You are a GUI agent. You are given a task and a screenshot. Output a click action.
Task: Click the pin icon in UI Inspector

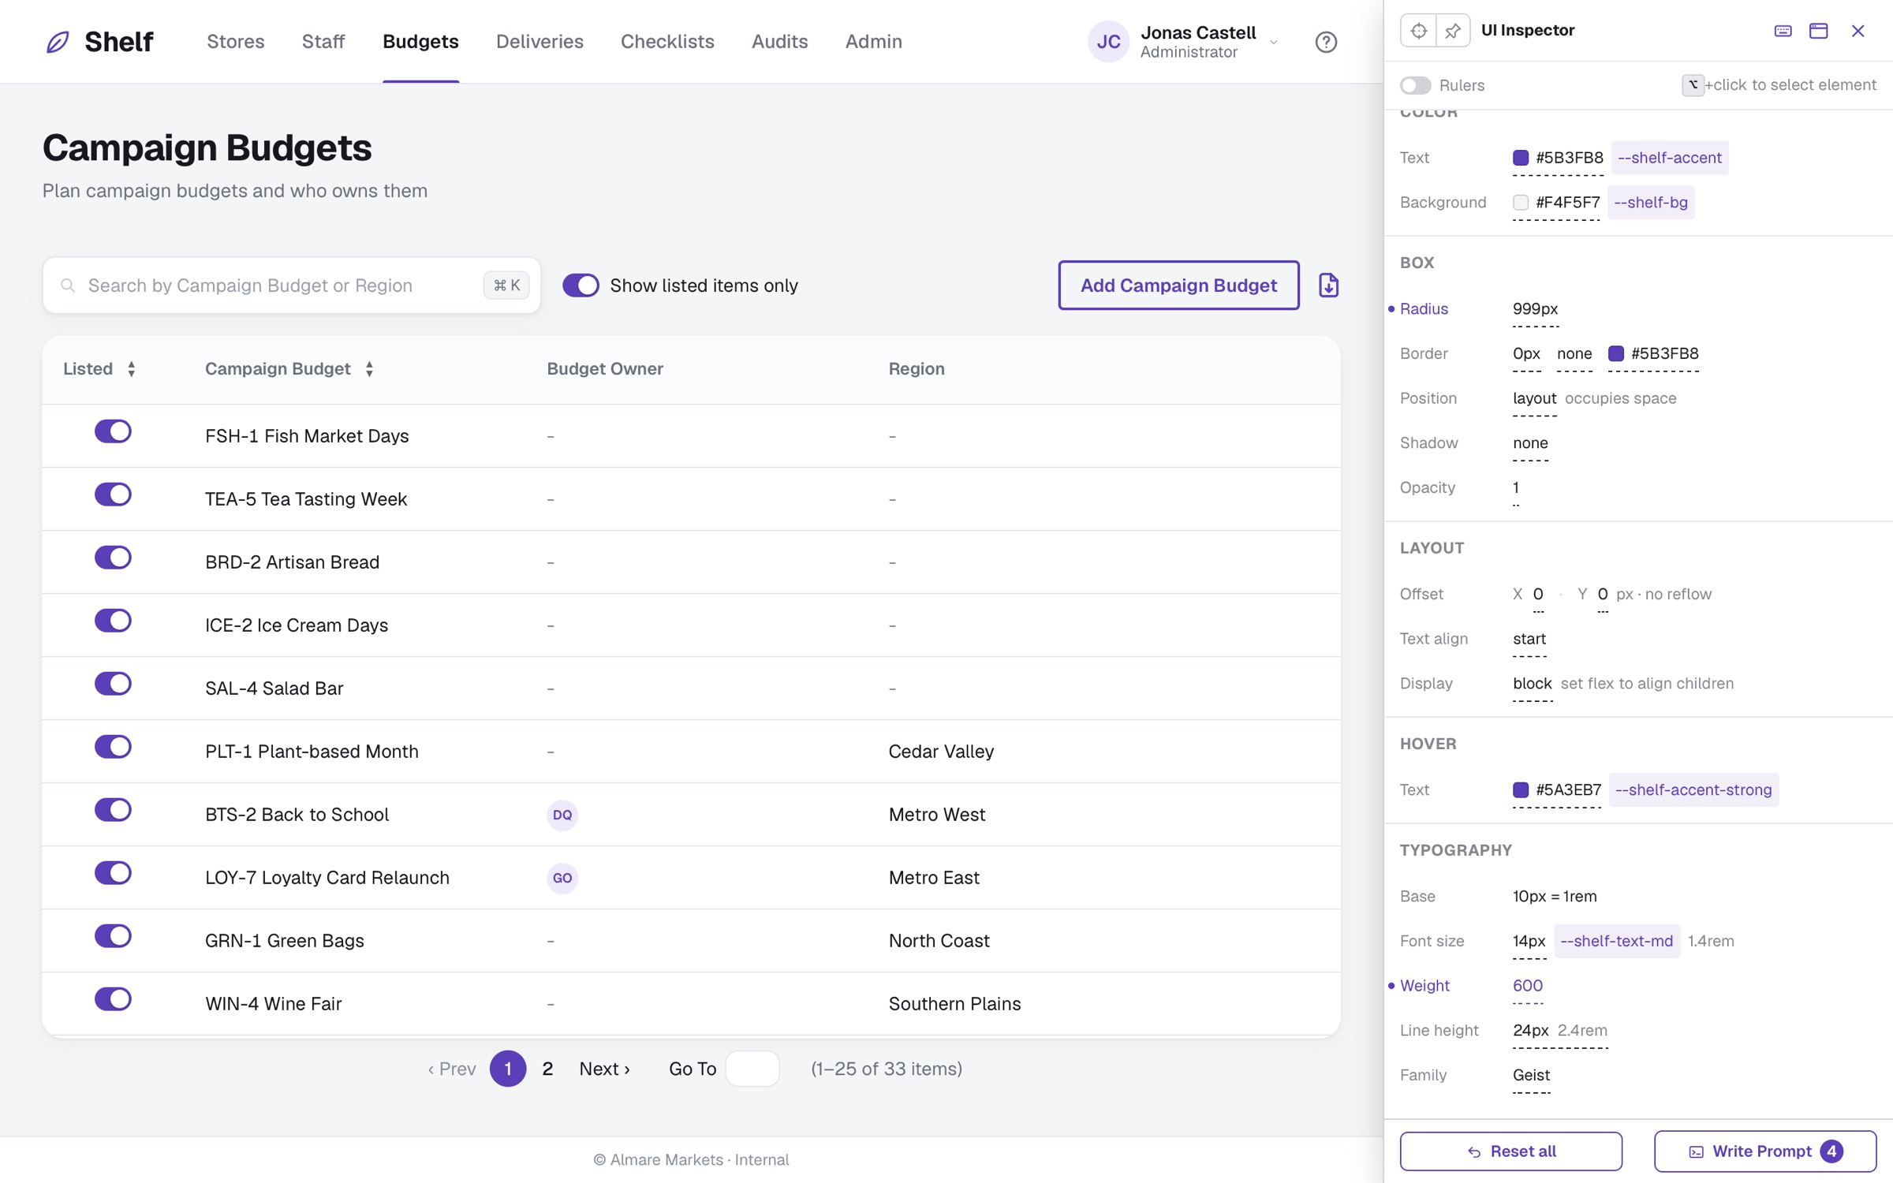point(1453,31)
